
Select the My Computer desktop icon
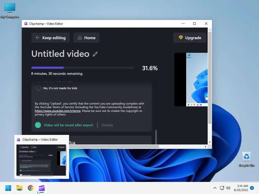click(x=10, y=11)
